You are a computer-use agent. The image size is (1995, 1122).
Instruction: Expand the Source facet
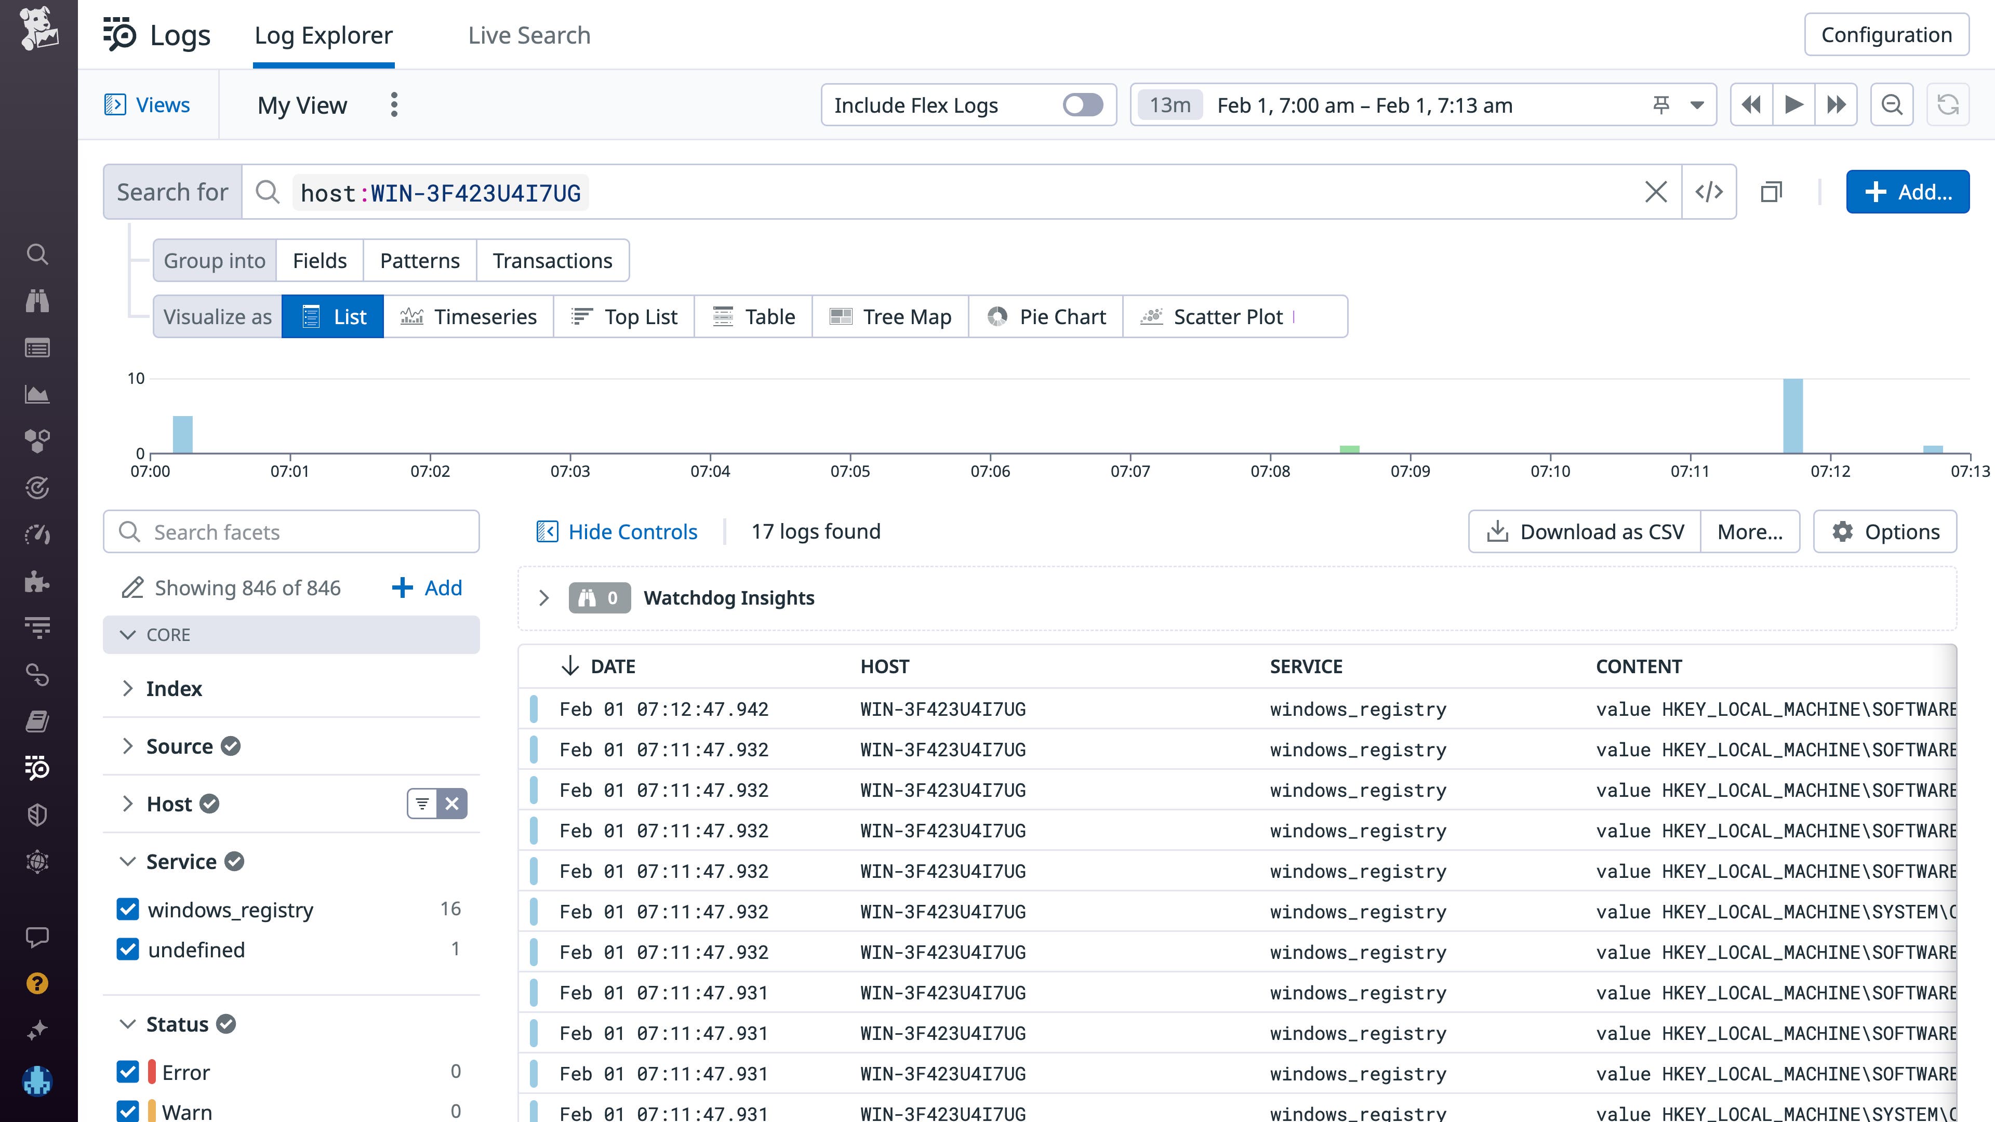[x=128, y=746]
